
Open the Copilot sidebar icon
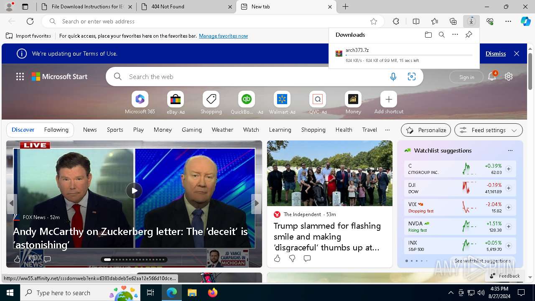pos(525,21)
